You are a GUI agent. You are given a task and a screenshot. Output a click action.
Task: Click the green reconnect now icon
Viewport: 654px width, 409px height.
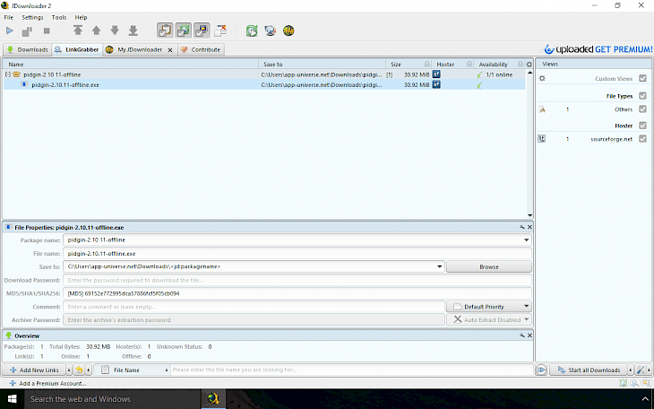[252, 30]
